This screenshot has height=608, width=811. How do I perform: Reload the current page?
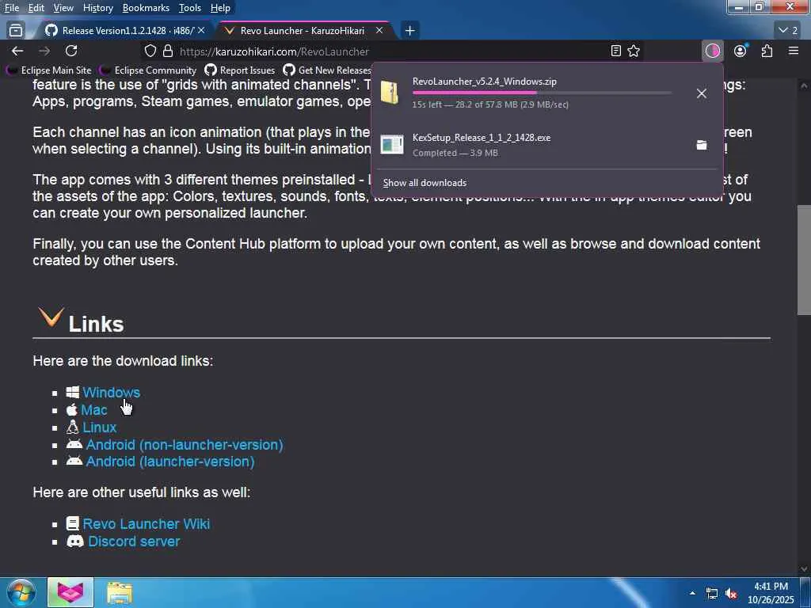[x=71, y=51]
